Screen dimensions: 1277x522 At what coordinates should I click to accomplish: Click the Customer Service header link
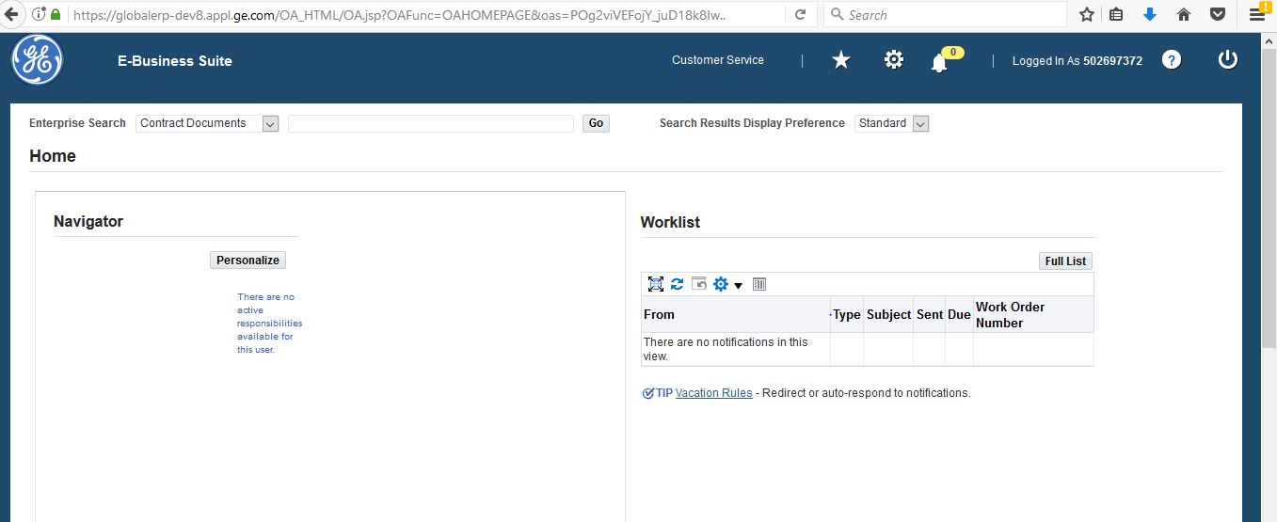(717, 60)
